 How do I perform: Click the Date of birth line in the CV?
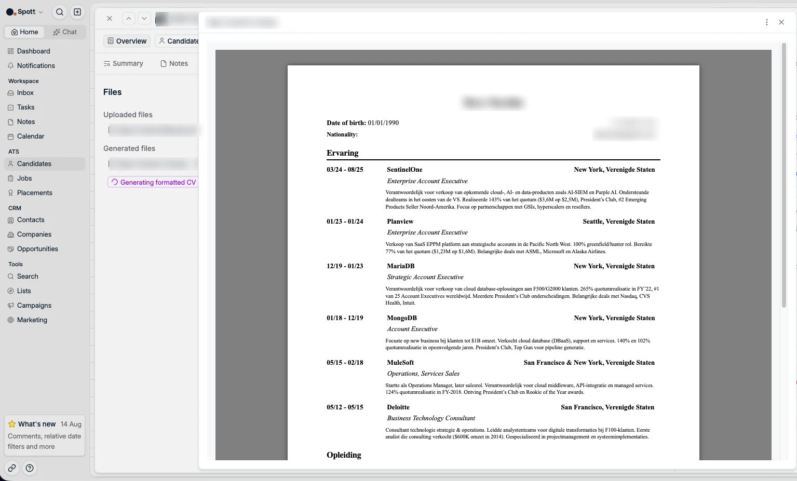(362, 123)
